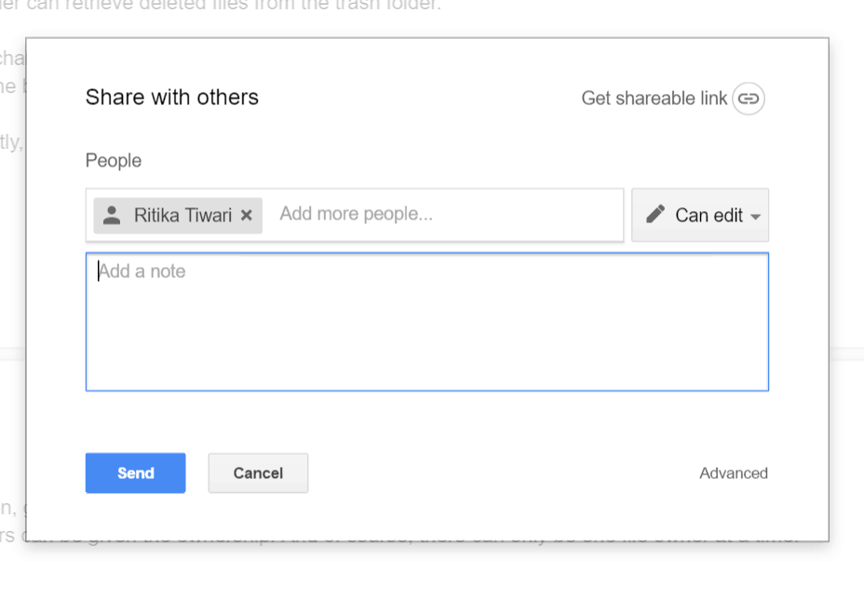Expand the sharing permission options
Viewport: 864px width, 598px height.
[700, 215]
